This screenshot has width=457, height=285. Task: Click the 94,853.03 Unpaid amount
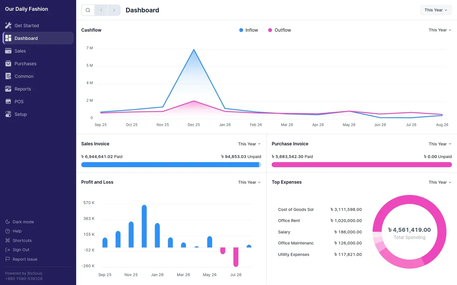241,156
